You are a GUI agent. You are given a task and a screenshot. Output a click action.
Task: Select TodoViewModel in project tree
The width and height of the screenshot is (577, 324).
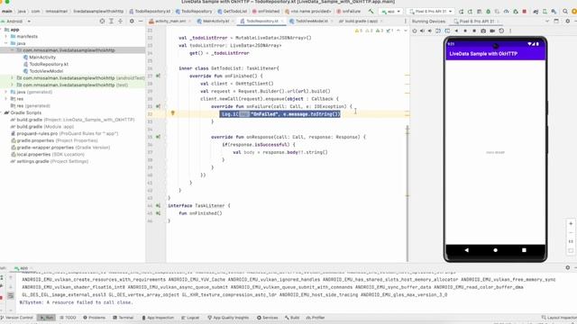click(46, 71)
